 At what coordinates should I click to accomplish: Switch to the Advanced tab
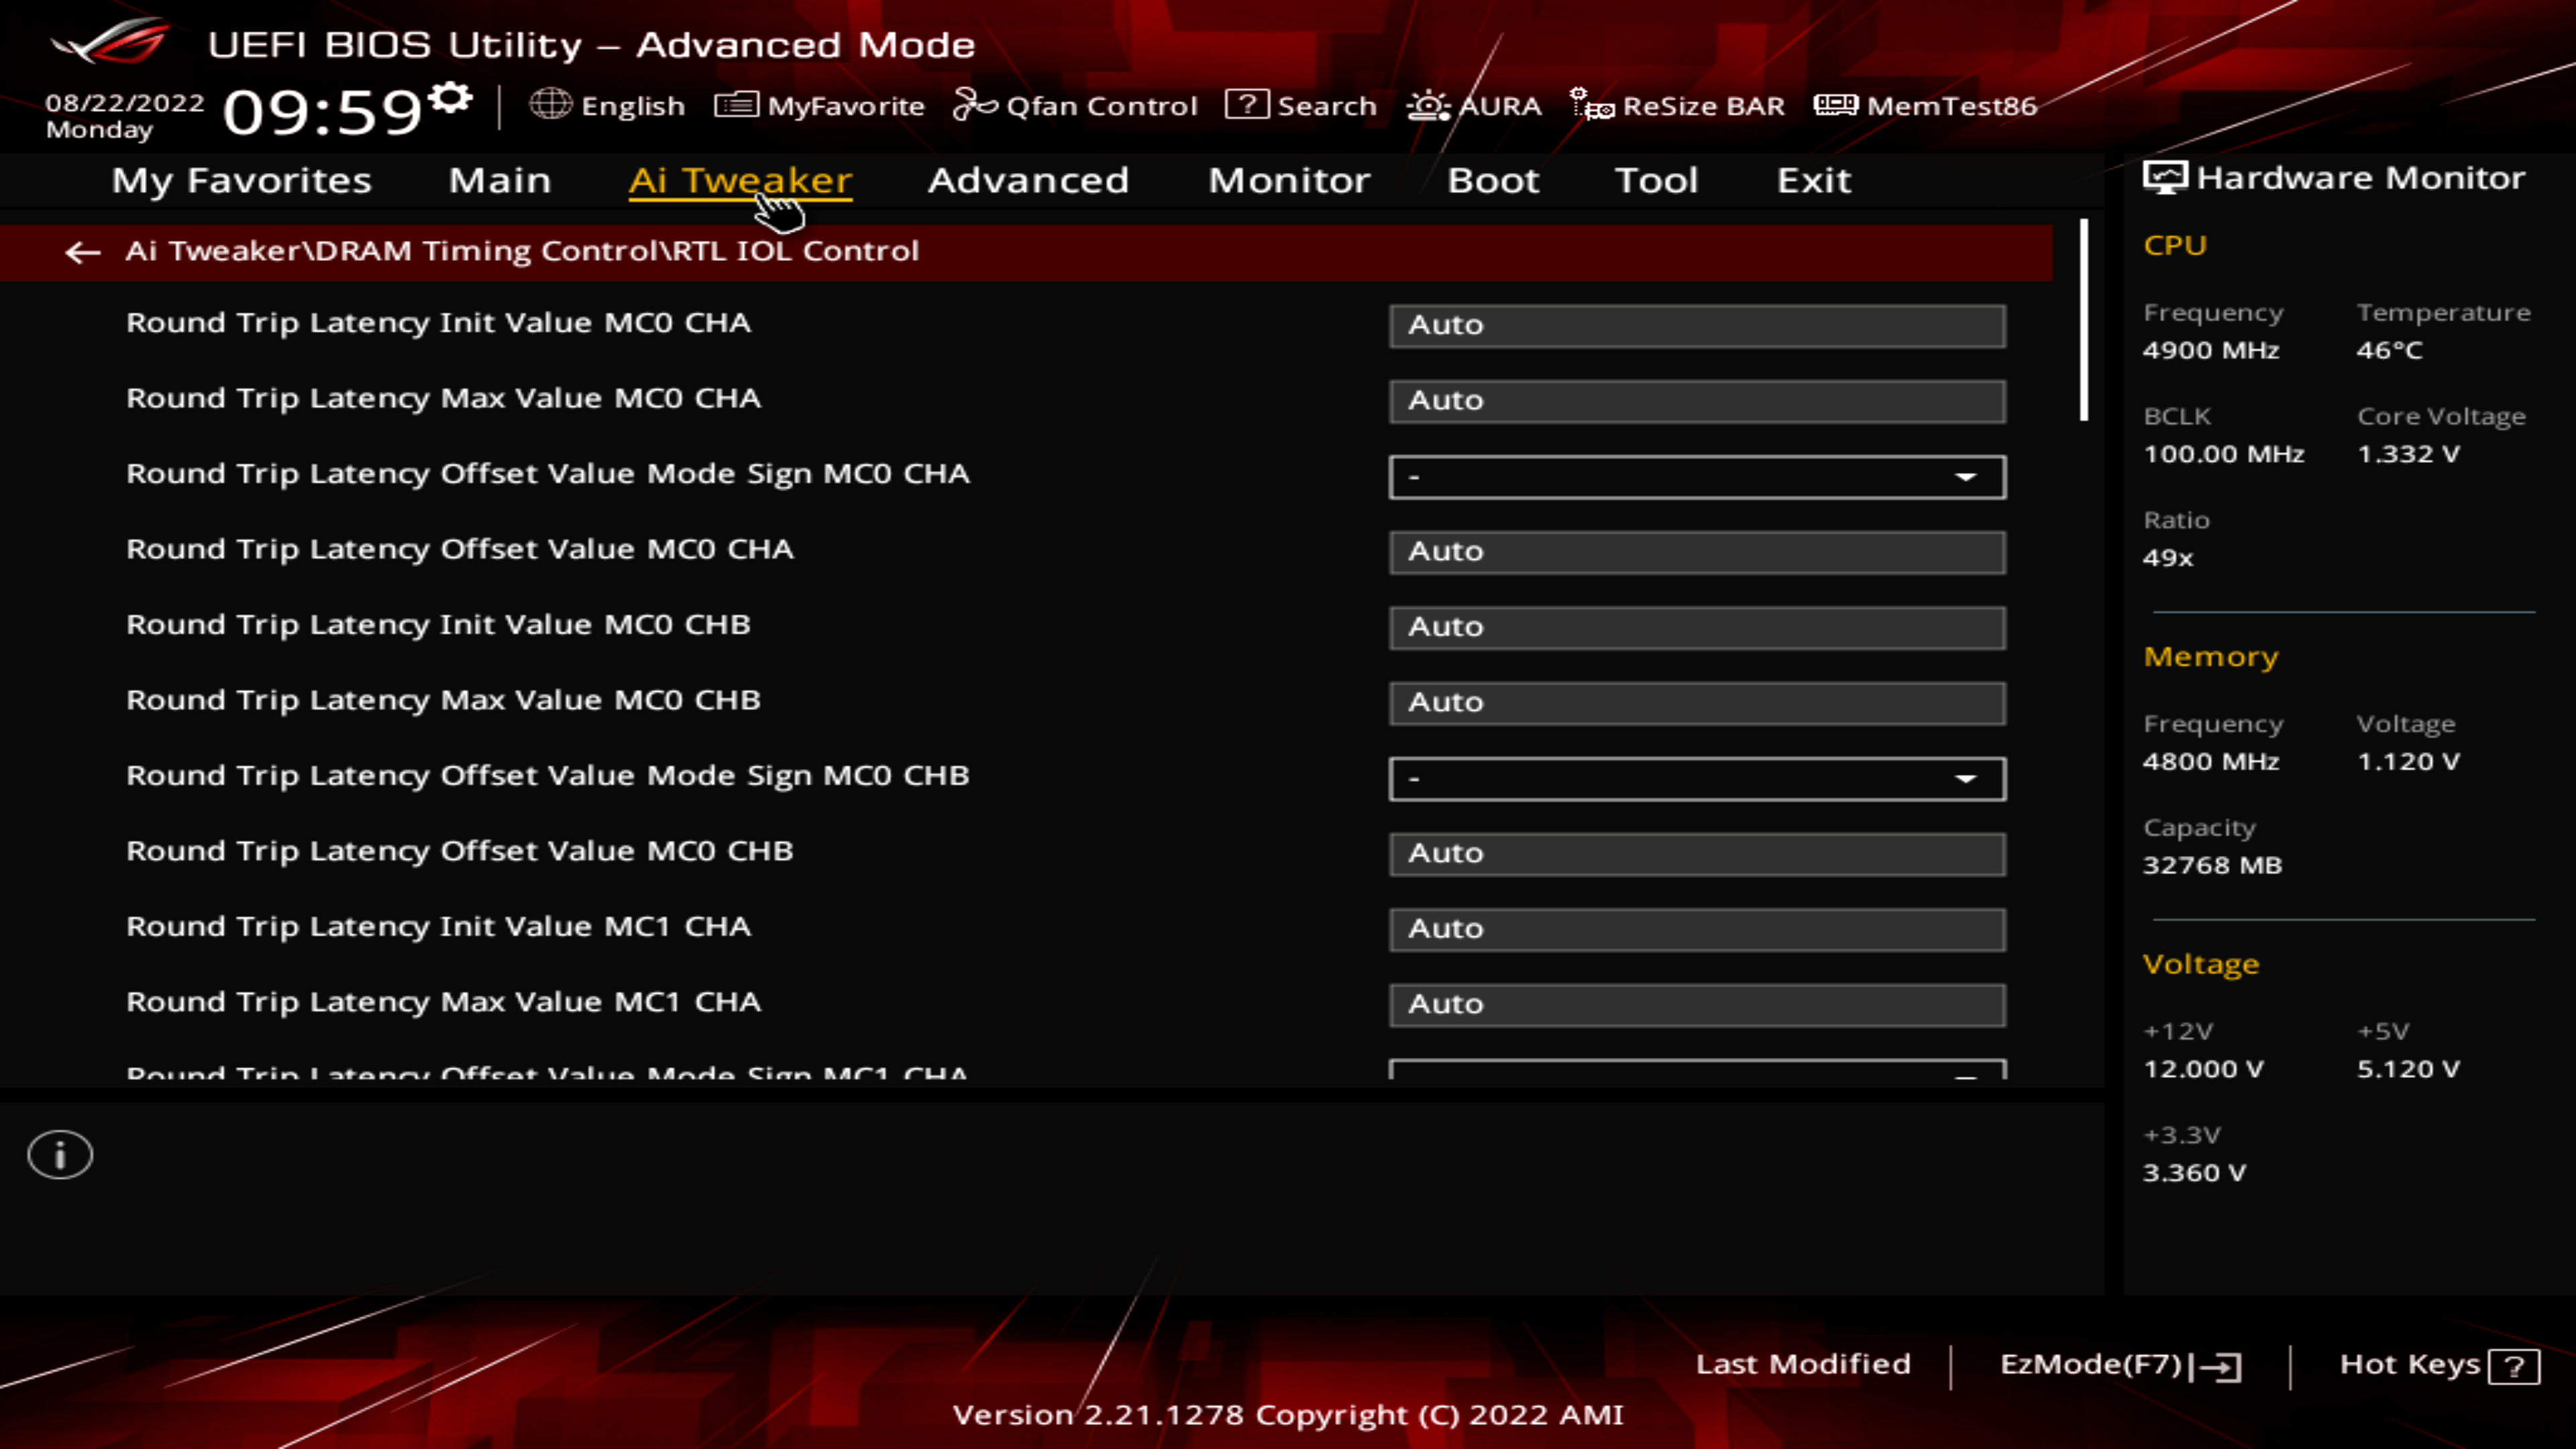pos(1028,180)
